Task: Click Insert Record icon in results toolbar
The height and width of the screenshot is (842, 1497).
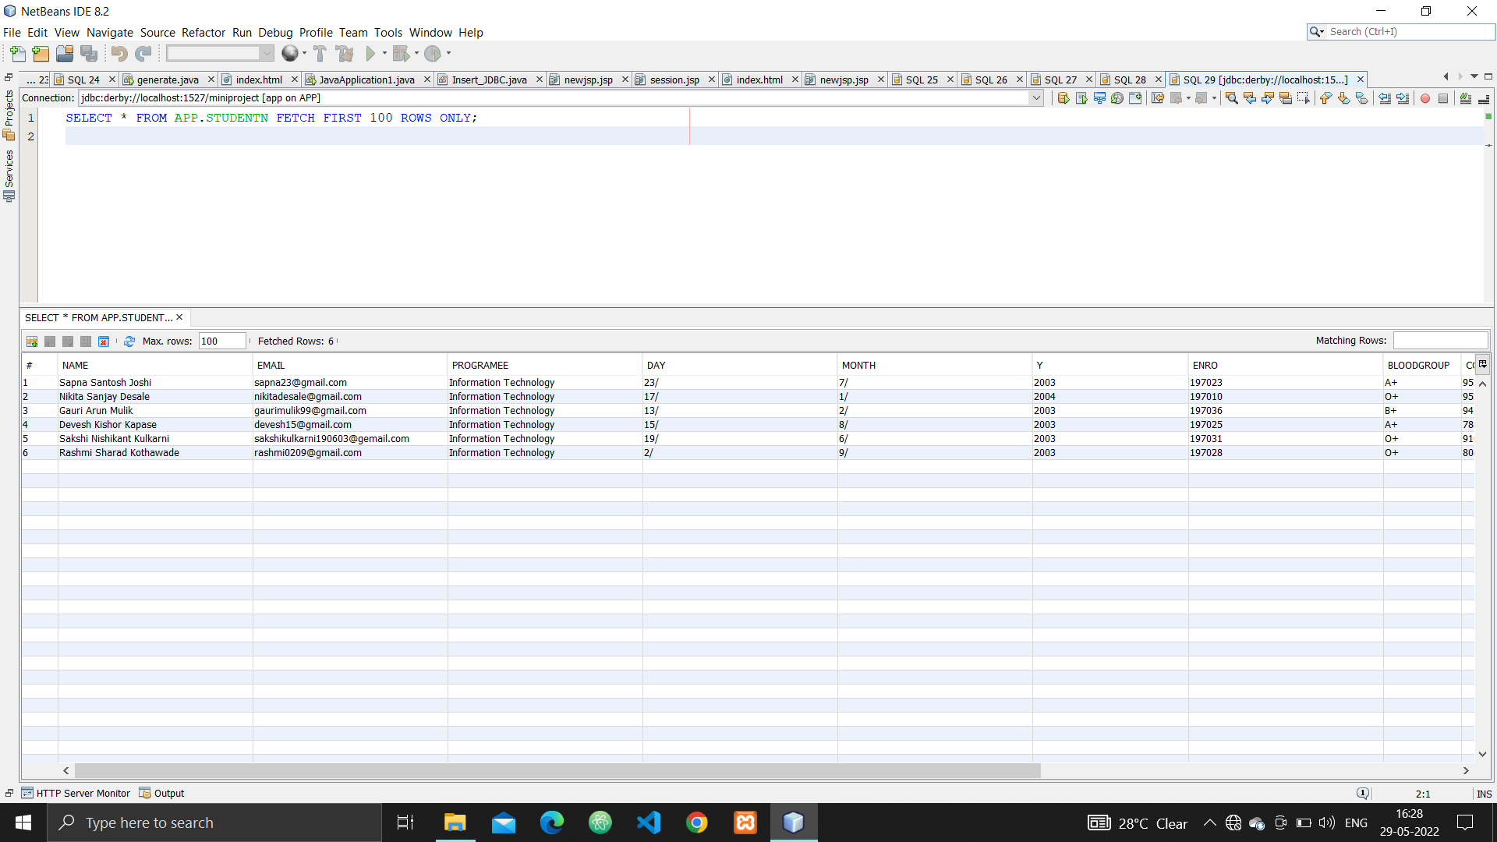Action: tap(32, 341)
